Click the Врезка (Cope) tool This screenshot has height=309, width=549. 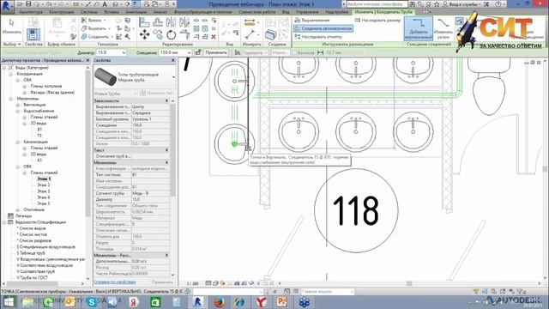[x=93, y=20]
